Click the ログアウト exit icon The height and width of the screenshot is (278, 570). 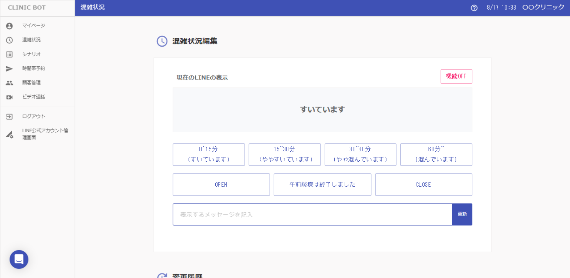click(x=9, y=117)
